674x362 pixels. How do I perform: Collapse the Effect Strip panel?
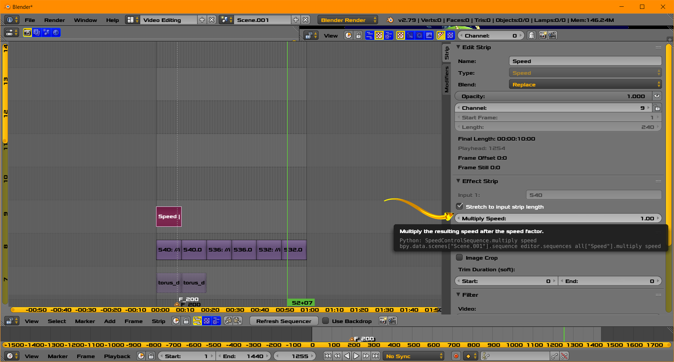coord(458,181)
